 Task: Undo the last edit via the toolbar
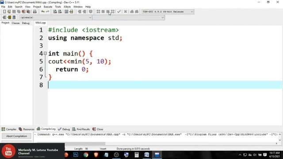[x=43, y=11]
